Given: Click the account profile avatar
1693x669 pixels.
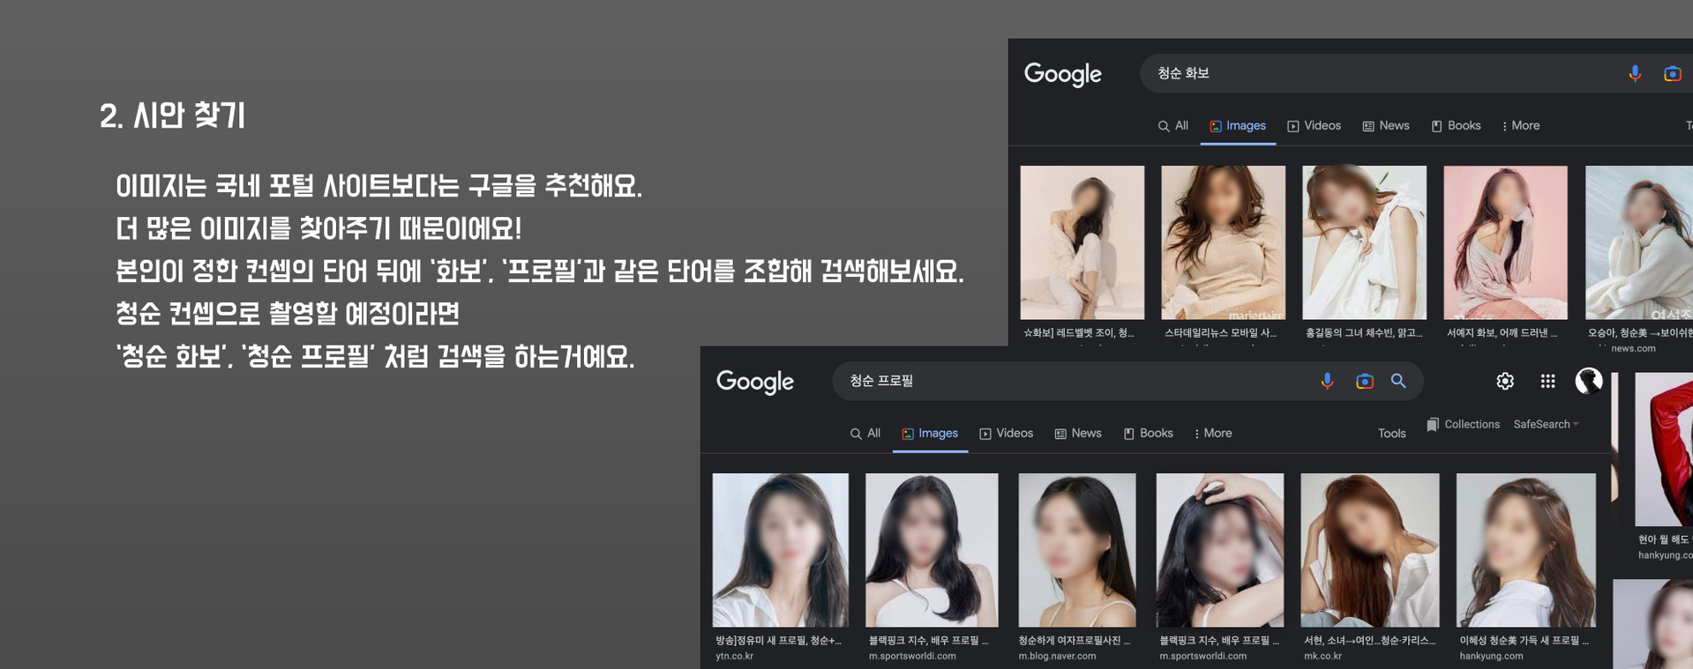Looking at the screenshot, I should (1589, 381).
